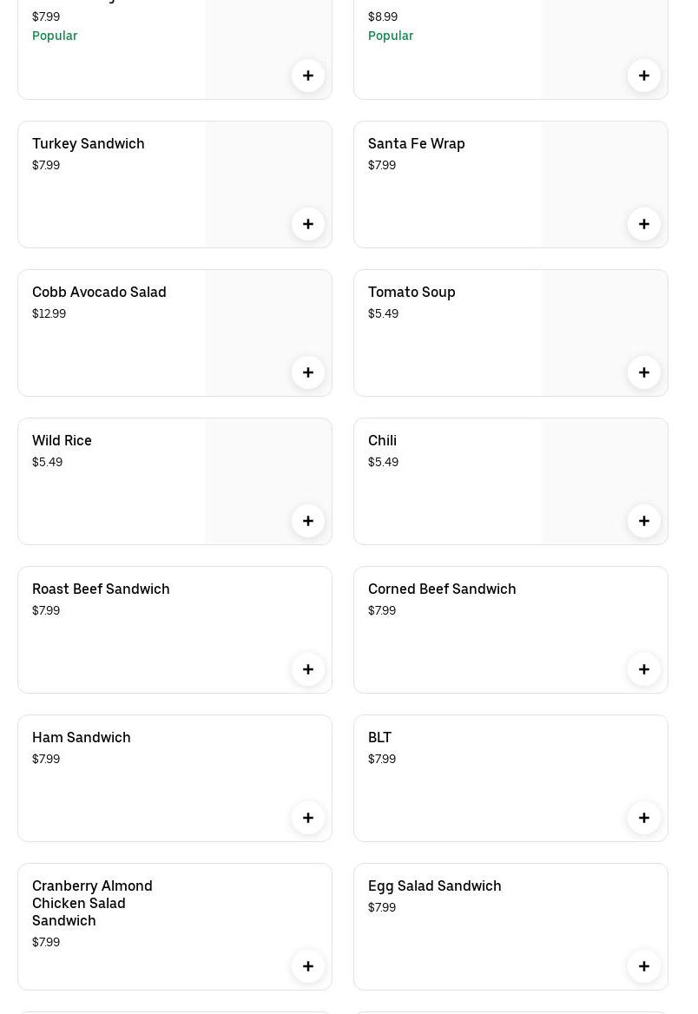Add Cranberry Almond Chicken Salad Sandwich

308,966
